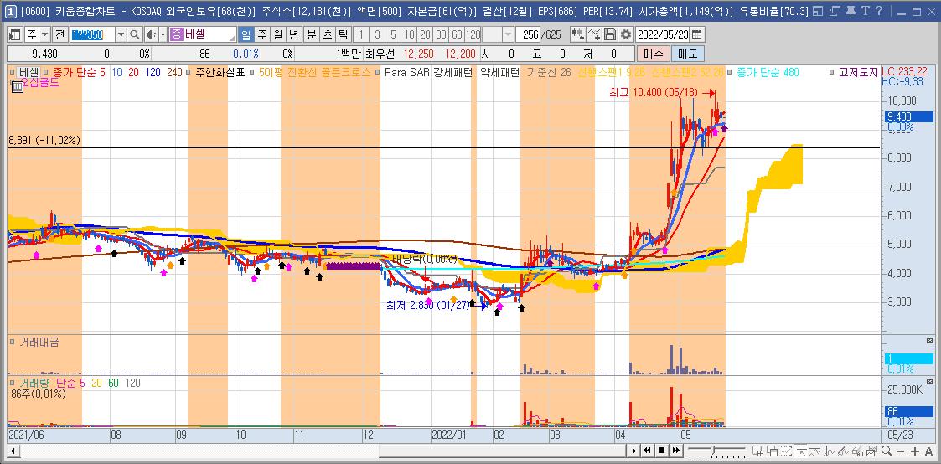941x464 pixels.
Task: Click the A text annotation icon
Action: 928,451
